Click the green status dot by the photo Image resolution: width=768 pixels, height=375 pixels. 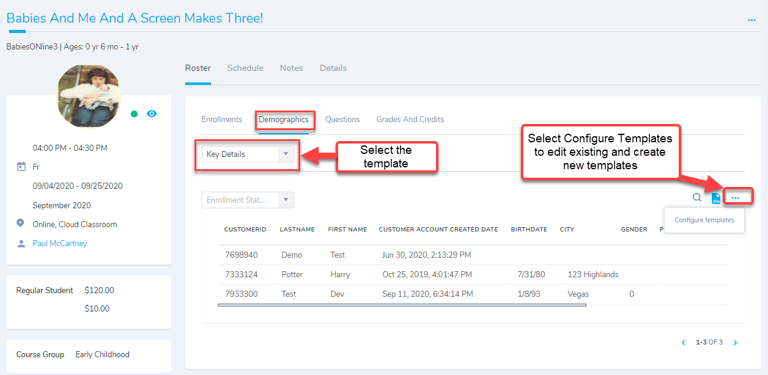point(135,114)
